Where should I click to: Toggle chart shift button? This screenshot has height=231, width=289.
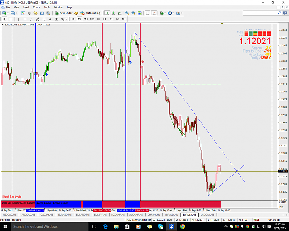pos(154,13)
